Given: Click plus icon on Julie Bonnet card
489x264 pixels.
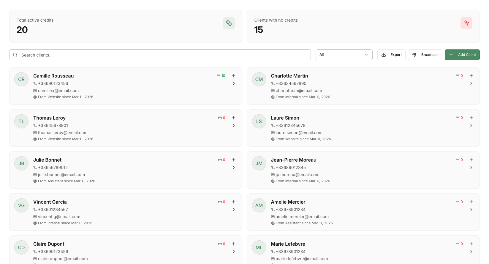Looking at the screenshot, I should [x=234, y=160].
